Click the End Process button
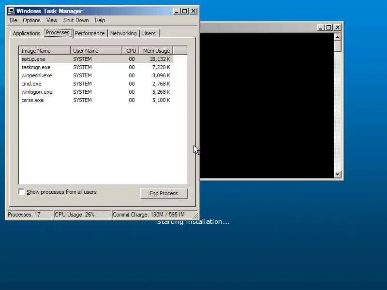 (164, 193)
